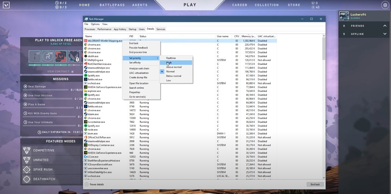Choose Open file location from context menu

(x=139, y=83)
